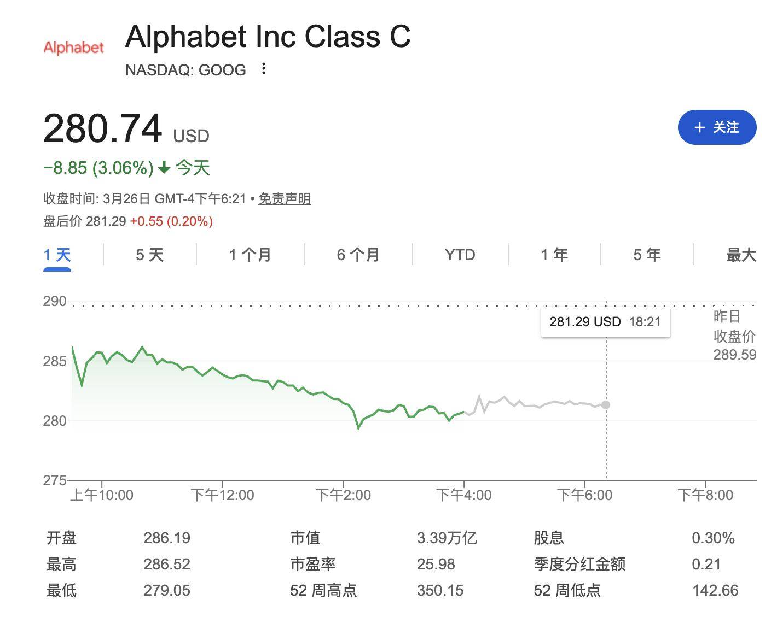
Task: Switch to the YTD time range tab
Action: point(460,254)
